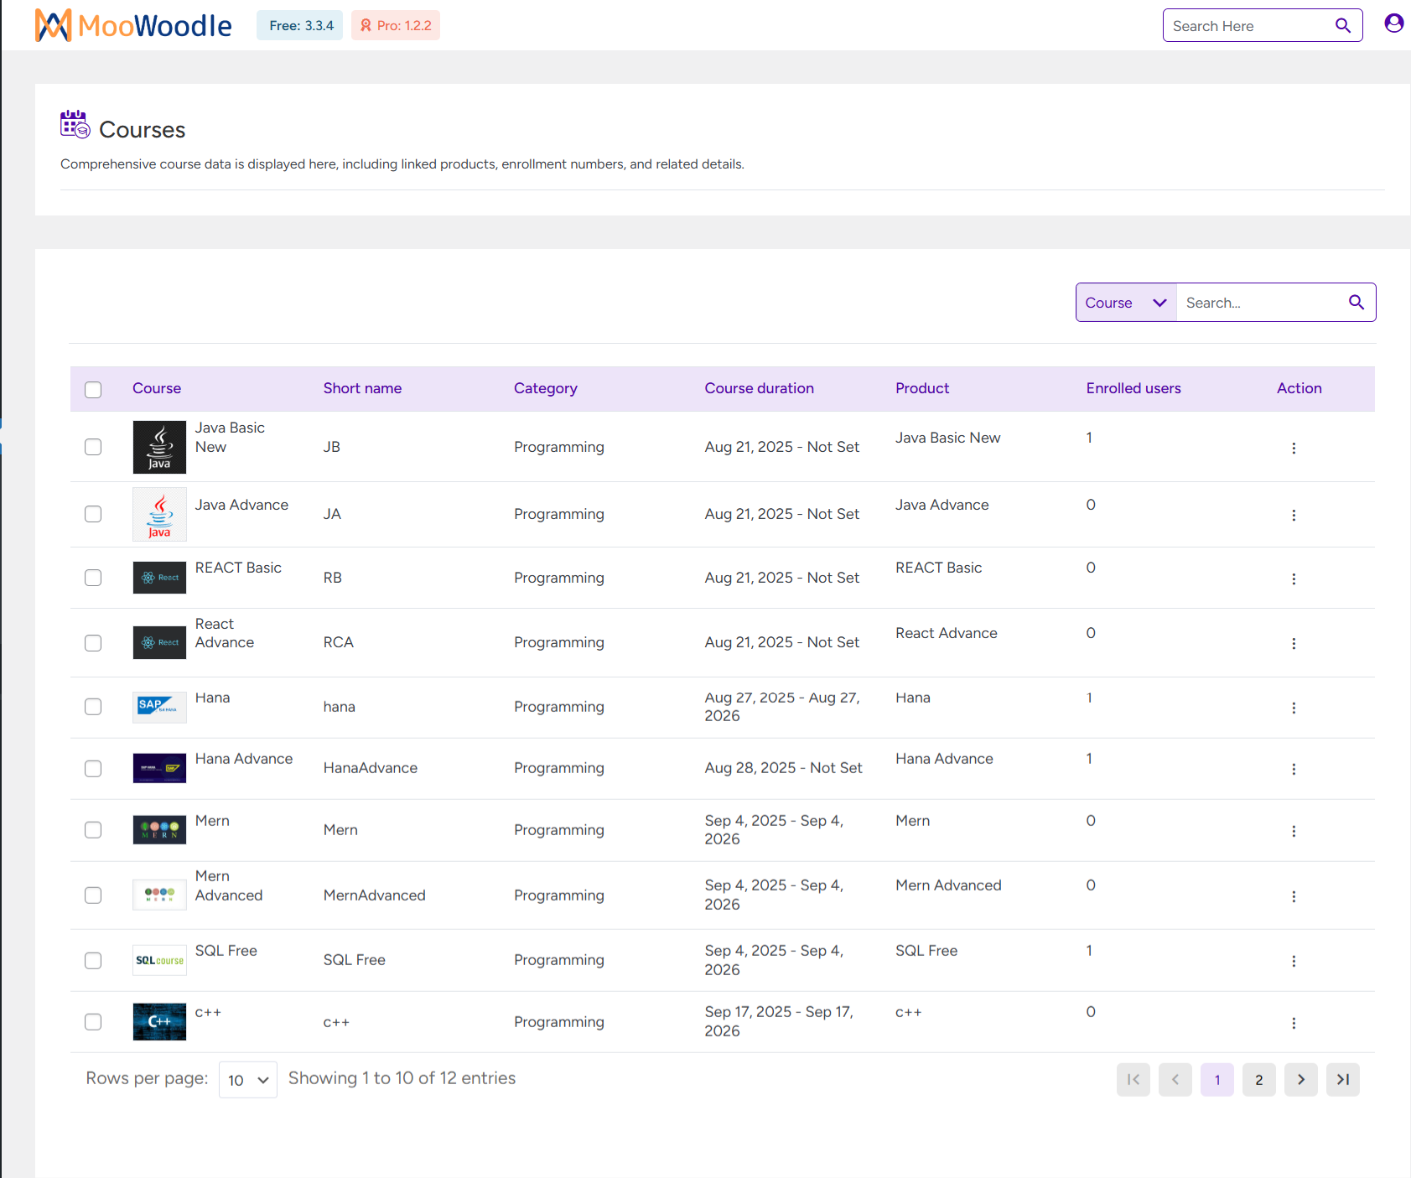
Task: Open the Rows per page dropdown
Action: click(x=247, y=1079)
